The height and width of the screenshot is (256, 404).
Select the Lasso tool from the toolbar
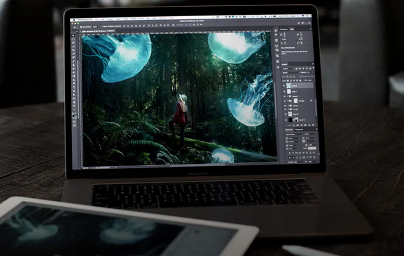point(73,42)
